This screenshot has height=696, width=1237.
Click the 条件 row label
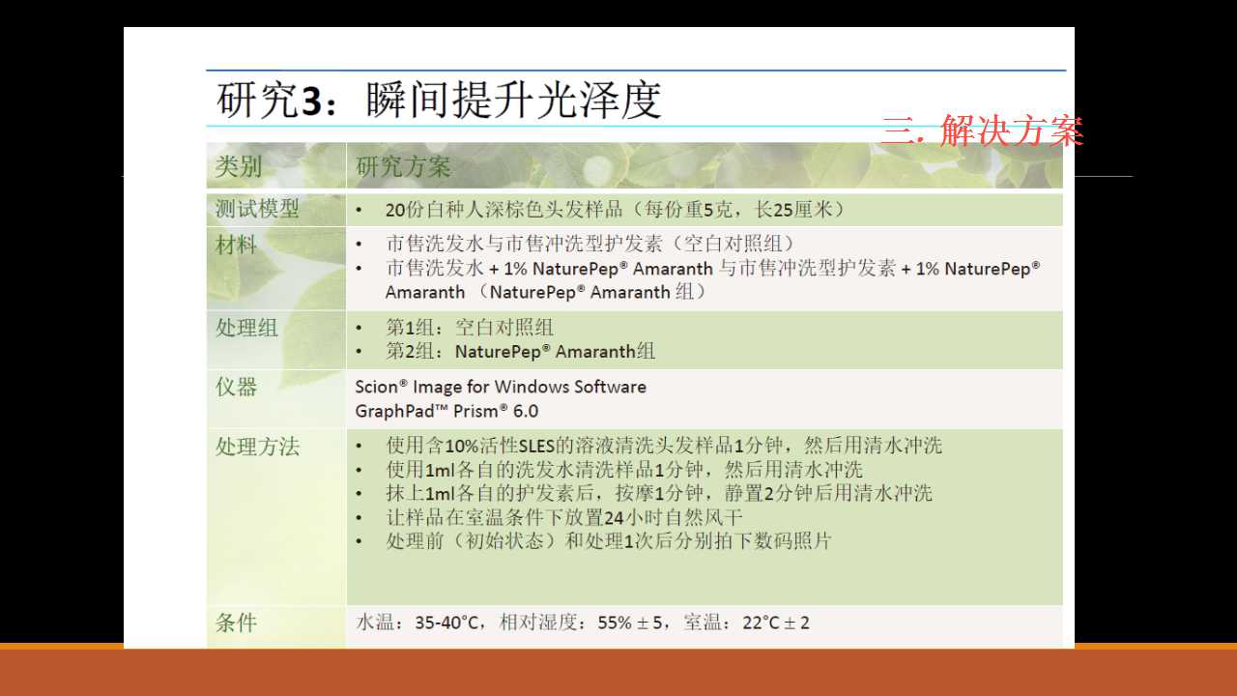point(237,623)
